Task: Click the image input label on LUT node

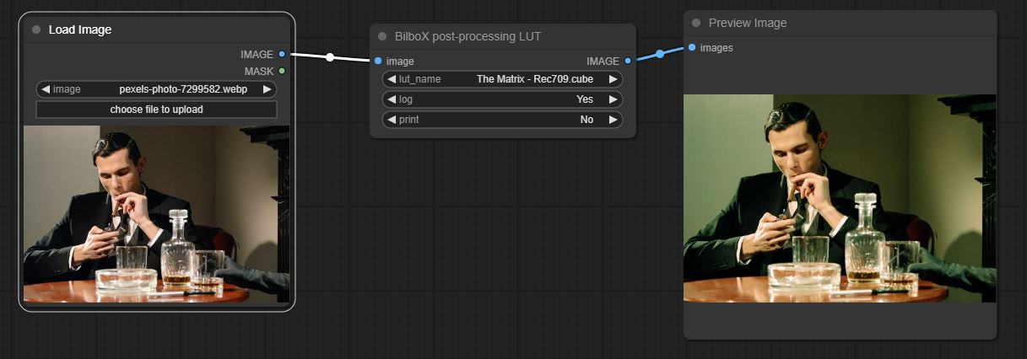Action: pos(400,61)
